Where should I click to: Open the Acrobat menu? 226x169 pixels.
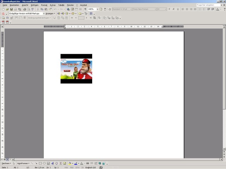tap(83, 5)
